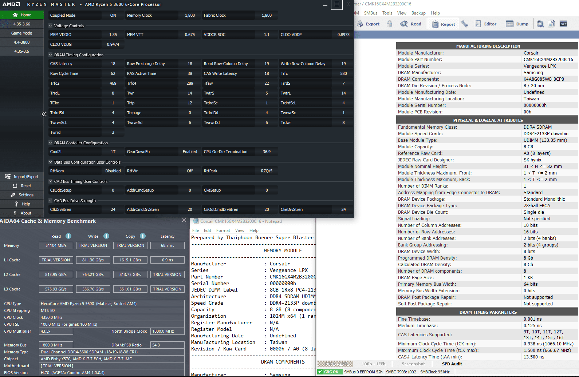Viewport: 579px width, 377px height.
Task: Open Tools menu in Thaiphoon Burner
Action: [x=387, y=13]
